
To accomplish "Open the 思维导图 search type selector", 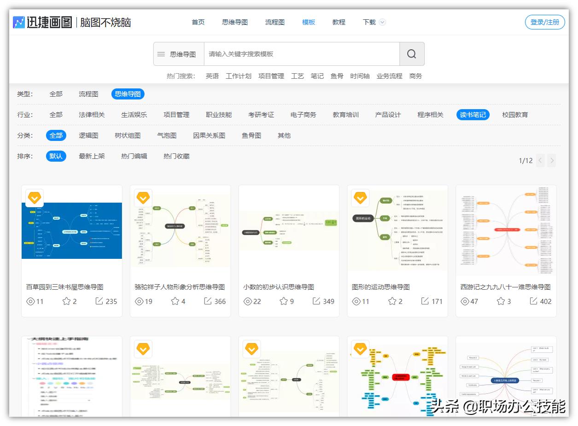I will 183,53.
